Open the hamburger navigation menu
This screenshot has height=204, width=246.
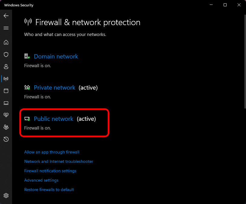(6, 28)
